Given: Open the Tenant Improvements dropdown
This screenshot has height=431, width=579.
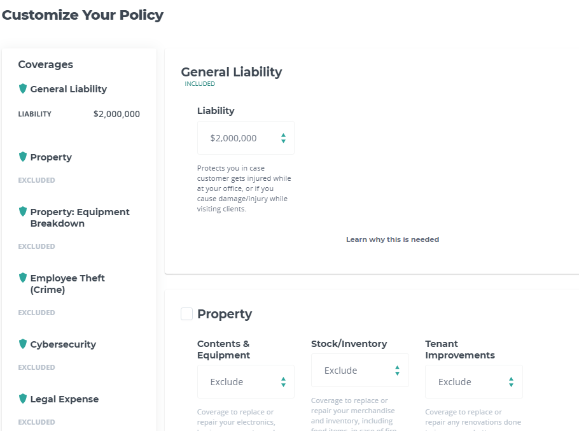Looking at the screenshot, I should pyautogui.click(x=473, y=382).
